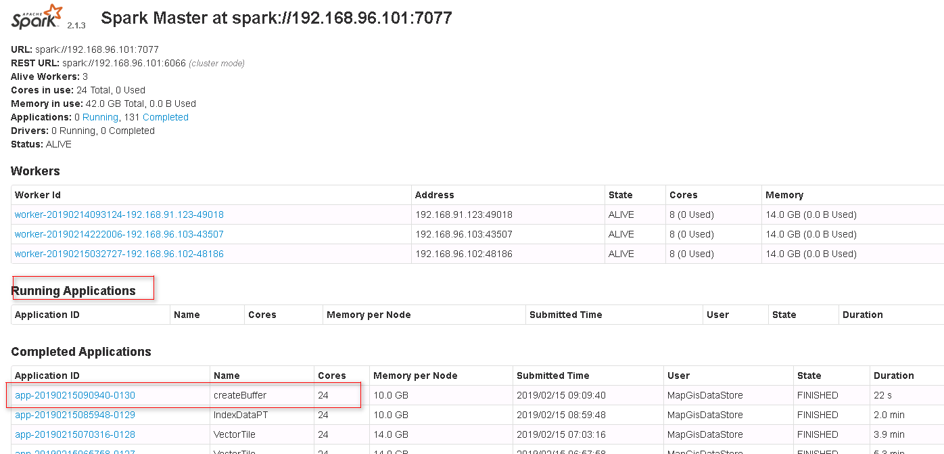Click FINISHED state in createBuffer row

[x=818, y=395]
